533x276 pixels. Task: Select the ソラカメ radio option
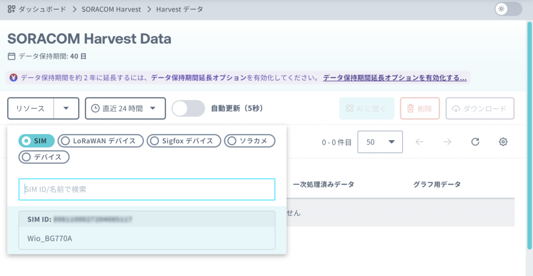tap(249, 141)
